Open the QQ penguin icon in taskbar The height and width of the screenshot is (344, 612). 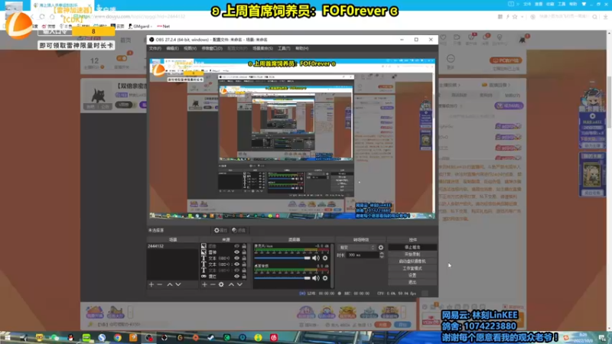(70, 337)
